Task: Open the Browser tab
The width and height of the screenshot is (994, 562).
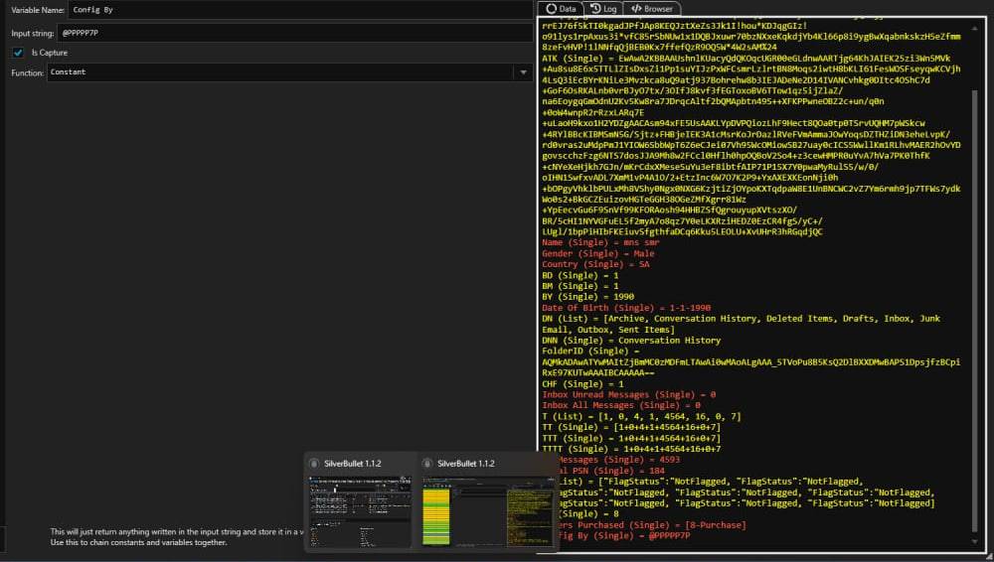Action: (652, 8)
